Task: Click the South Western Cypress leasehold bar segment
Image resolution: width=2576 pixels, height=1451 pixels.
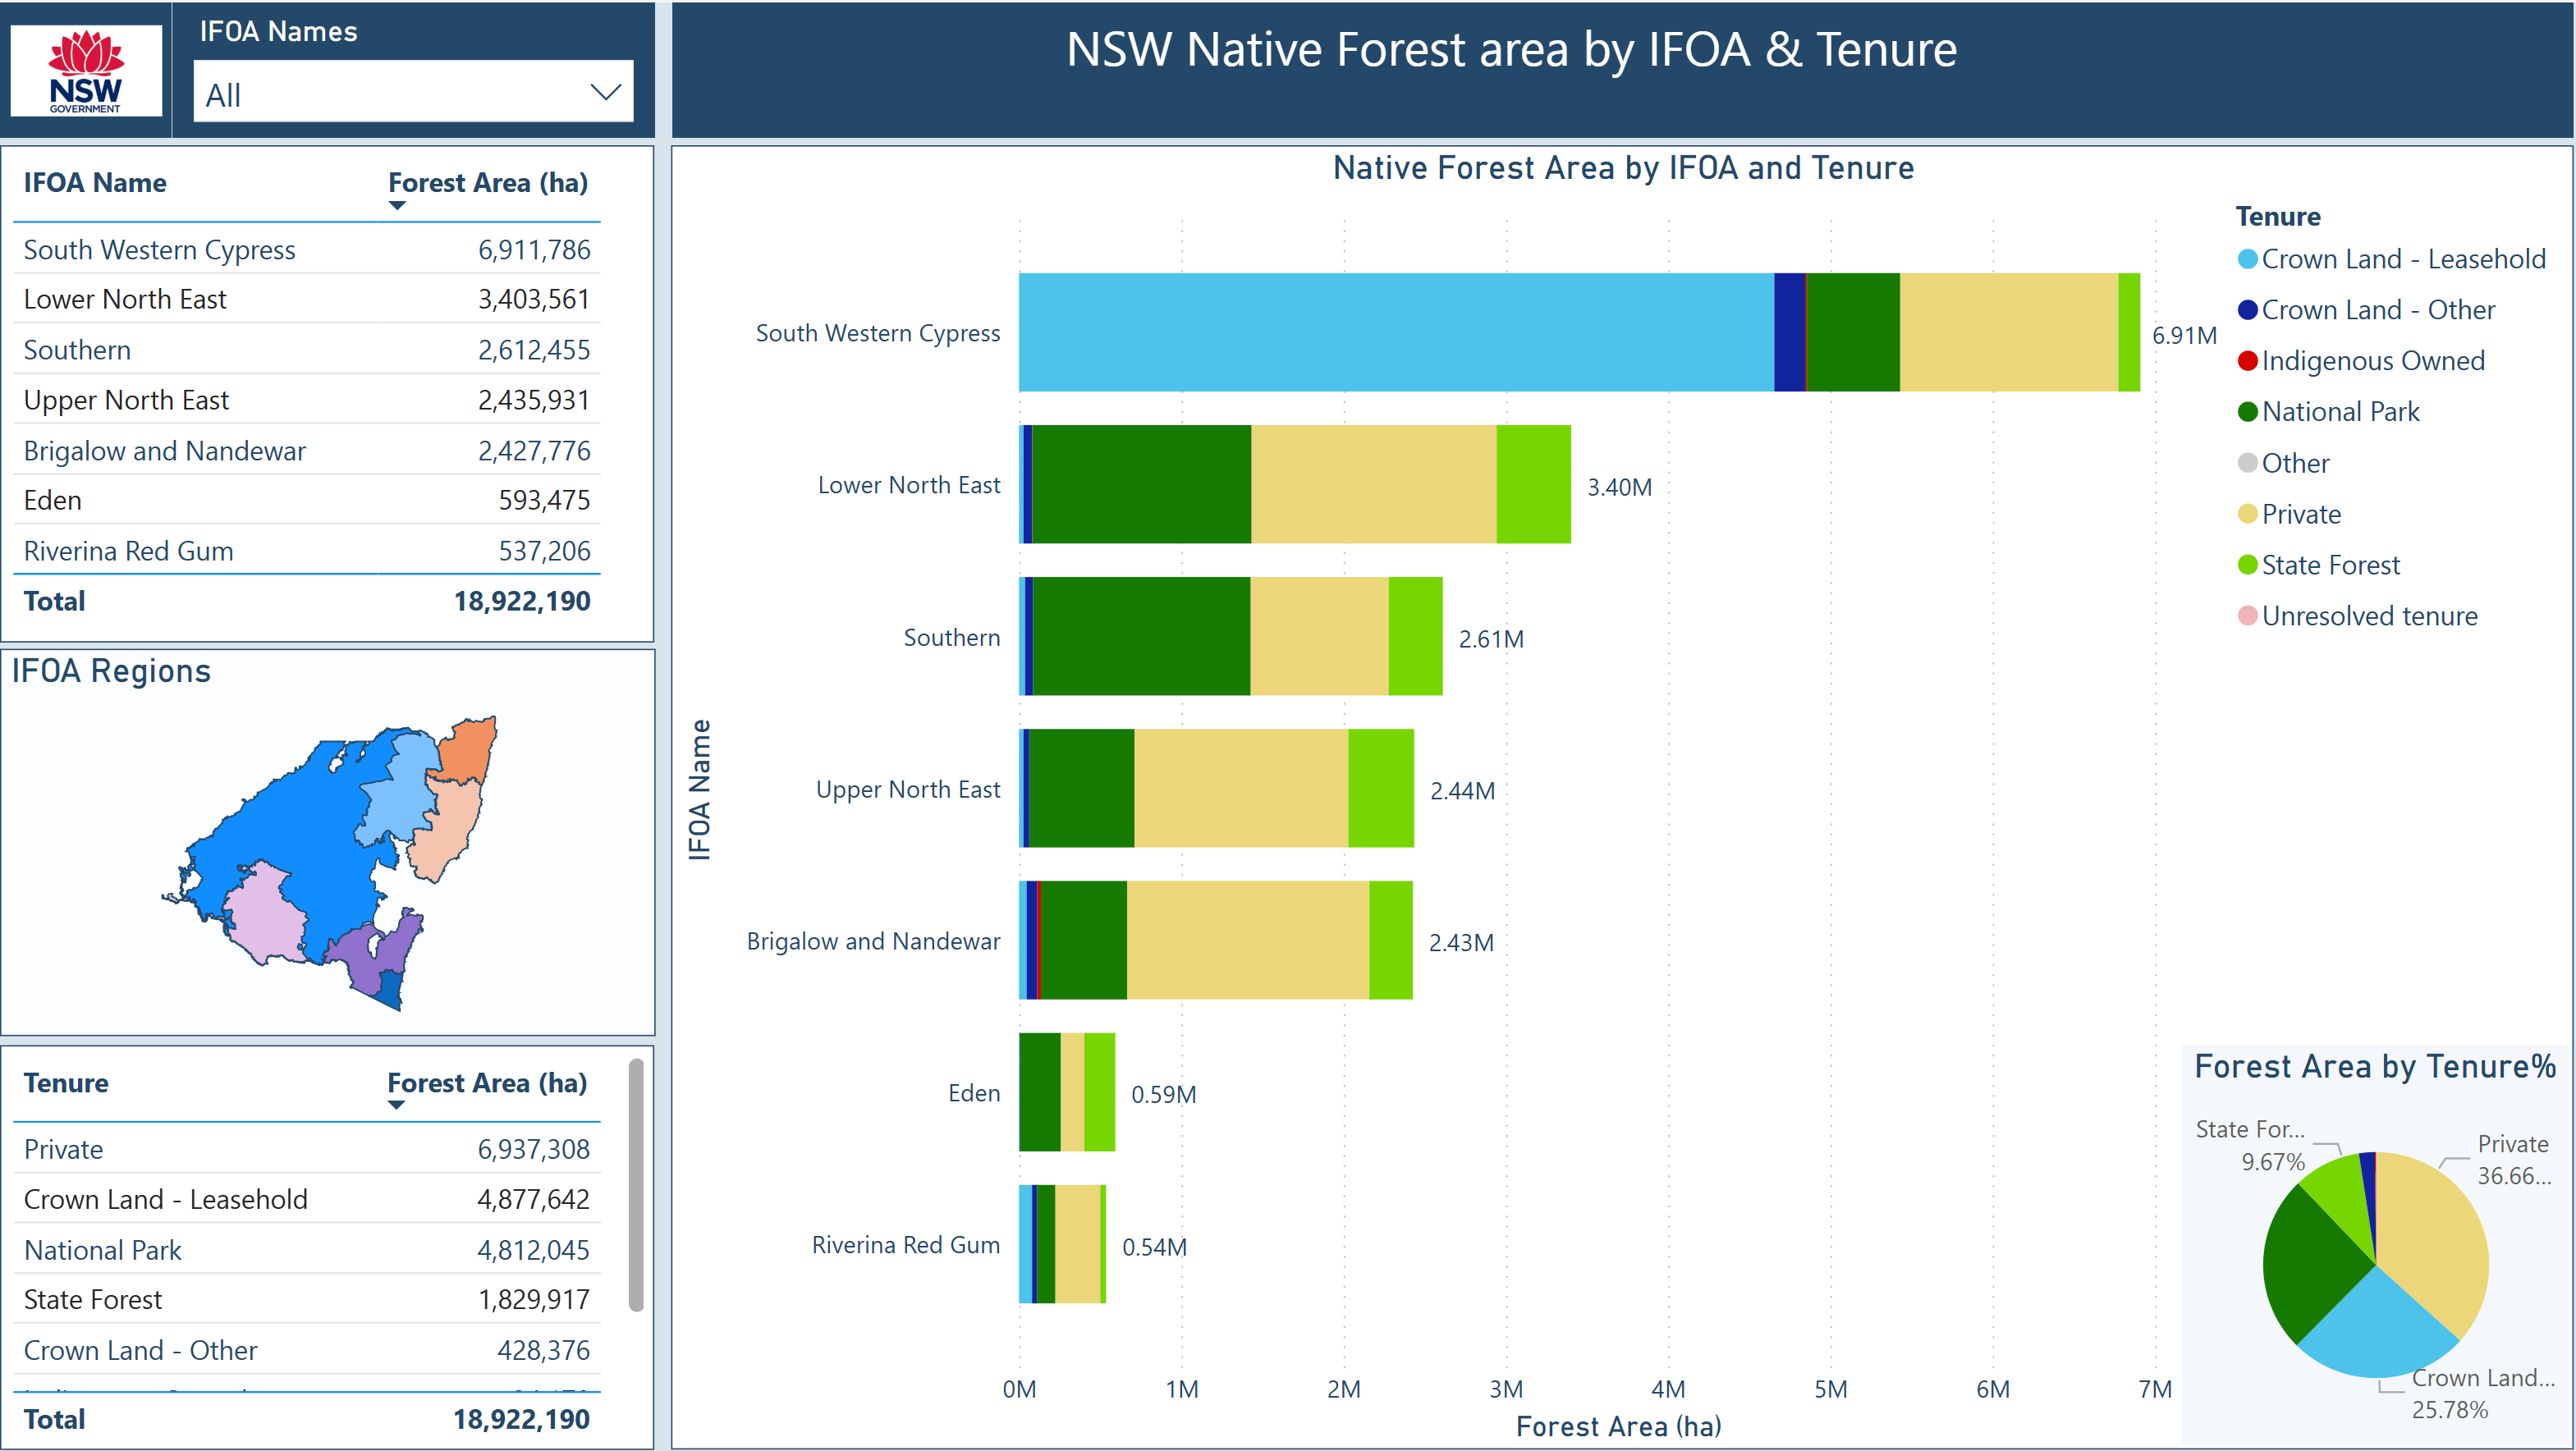Action: (x=1396, y=332)
